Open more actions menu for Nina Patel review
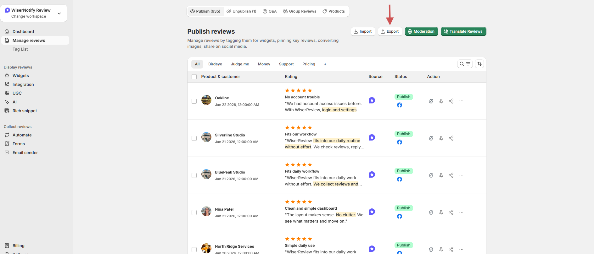The width and height of the screenshot is (594, 254). [461, 212]
